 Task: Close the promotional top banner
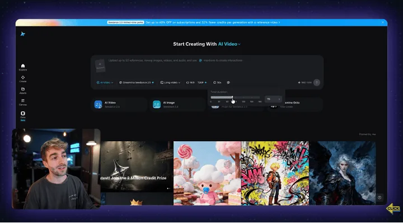tap(383, 22)
